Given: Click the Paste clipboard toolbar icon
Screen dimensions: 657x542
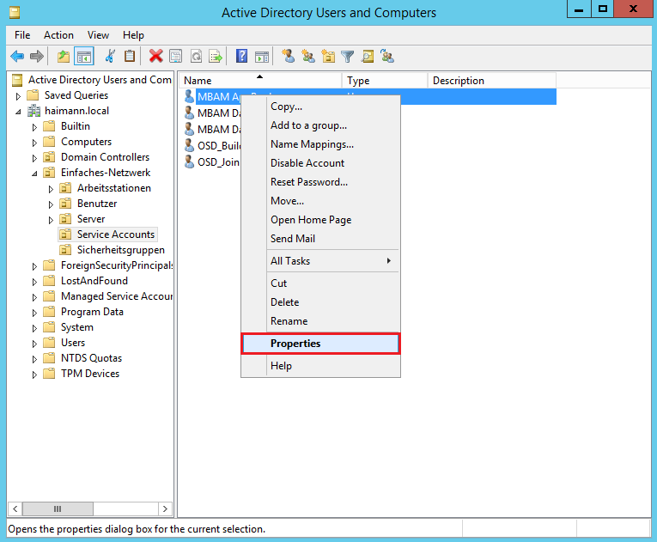Looking at the screenshot, I should click(x=130, y=56).
